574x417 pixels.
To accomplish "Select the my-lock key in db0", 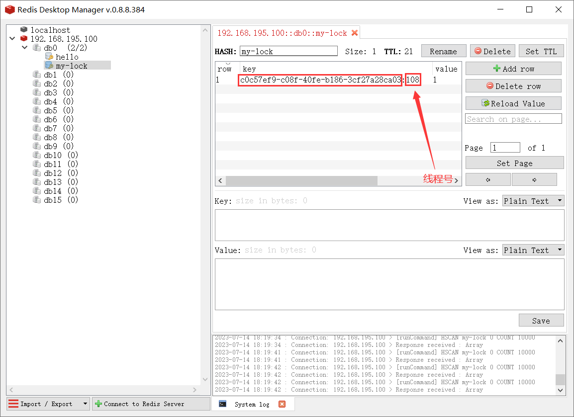I will 71,66.
